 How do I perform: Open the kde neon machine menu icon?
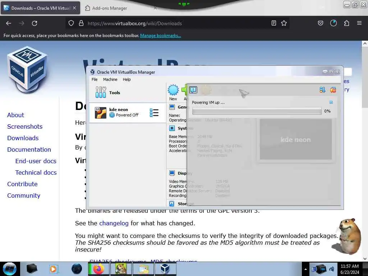click(x=154, y=112)
